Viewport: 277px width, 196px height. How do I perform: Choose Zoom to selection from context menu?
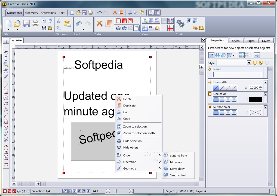(x=139, y=127)
